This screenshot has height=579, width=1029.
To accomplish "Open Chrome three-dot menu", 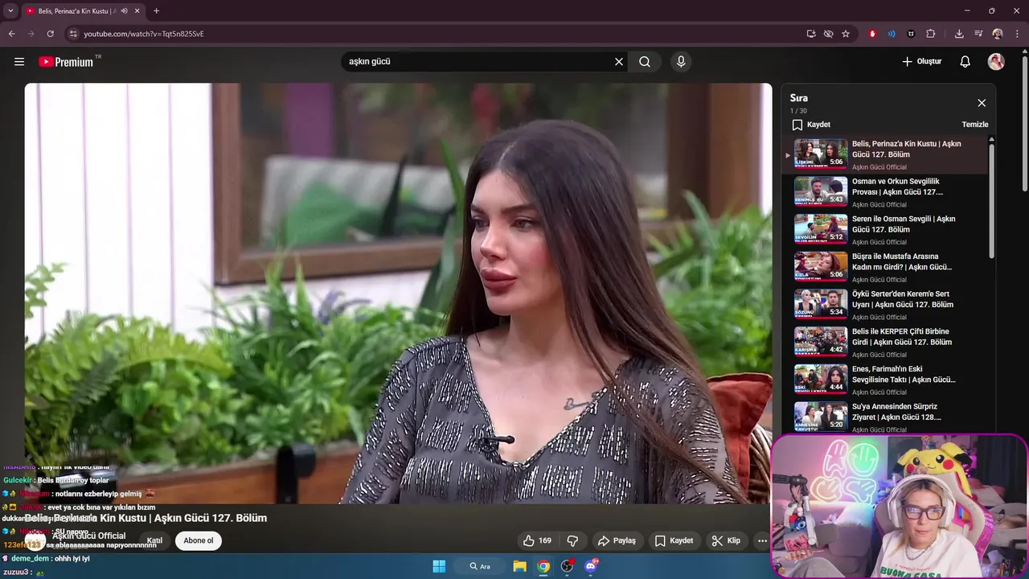I will click(1017, 34).
